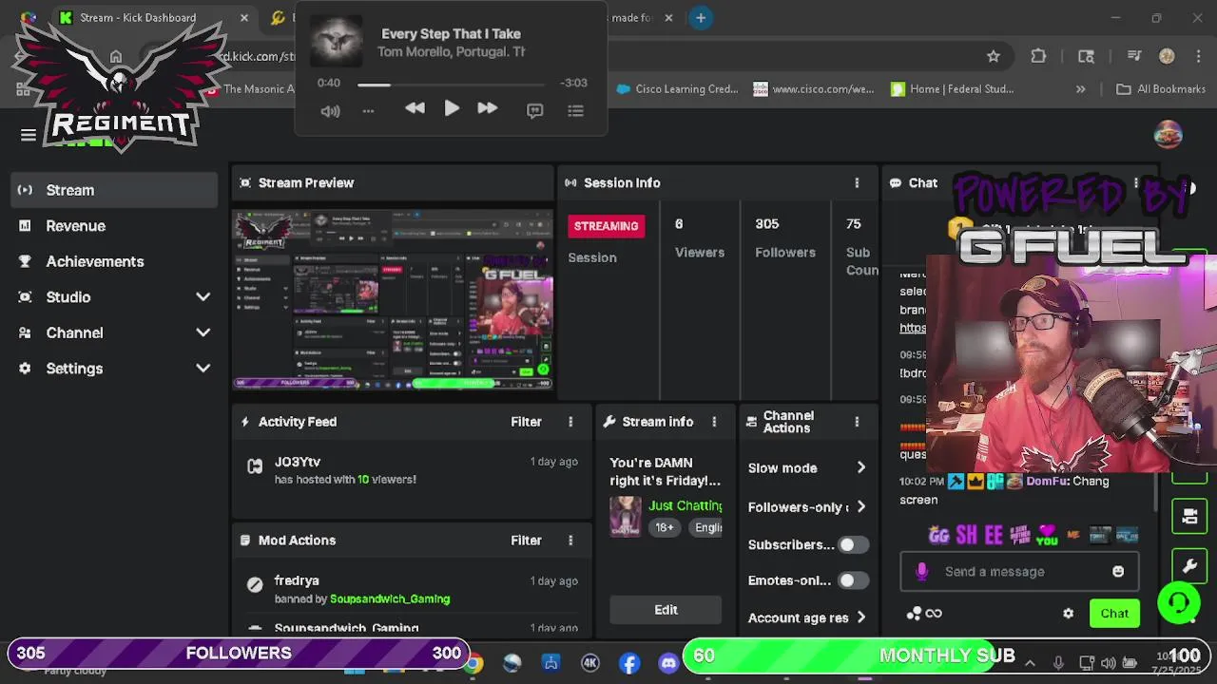Click the play button in media popup
This screenshot has height=684, width=1217.
pos(452,109)
